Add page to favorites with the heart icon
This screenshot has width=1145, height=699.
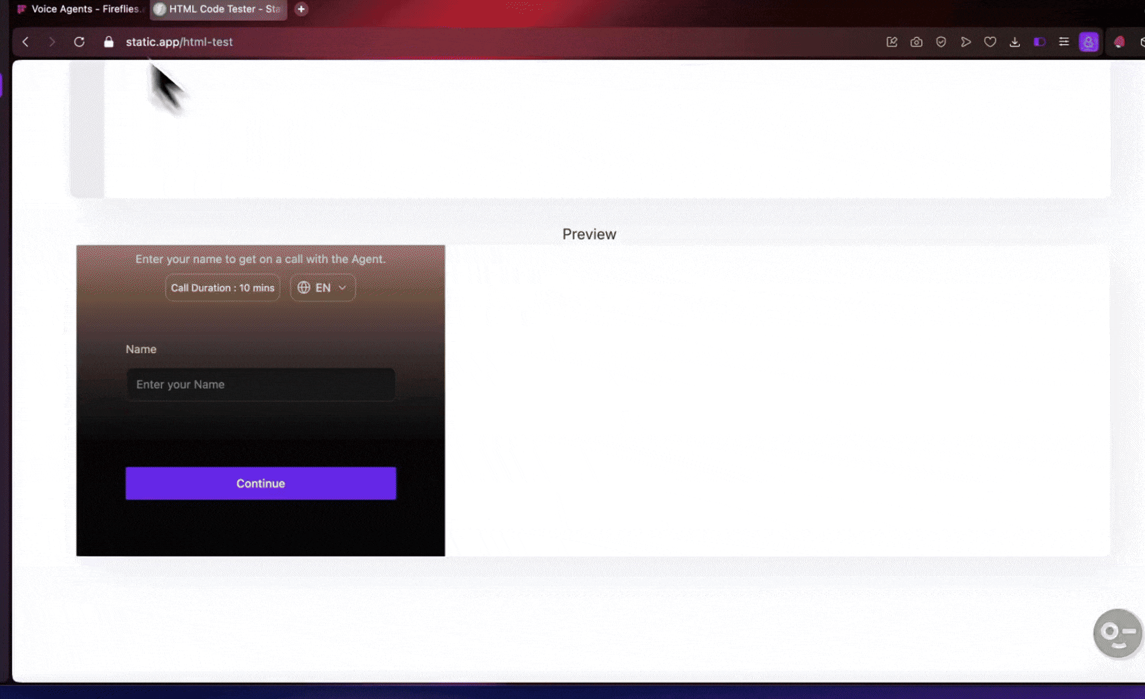tap(991, 42)
